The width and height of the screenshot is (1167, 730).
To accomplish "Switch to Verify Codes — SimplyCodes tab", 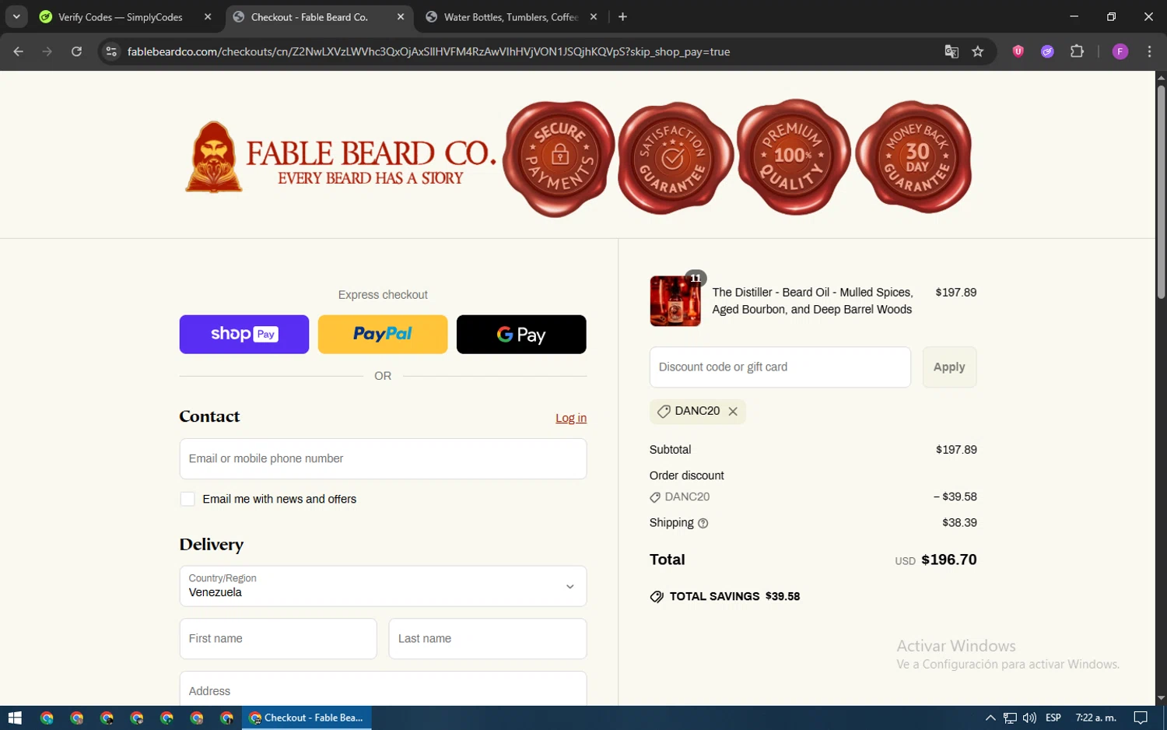I will (x=121, y=17).
